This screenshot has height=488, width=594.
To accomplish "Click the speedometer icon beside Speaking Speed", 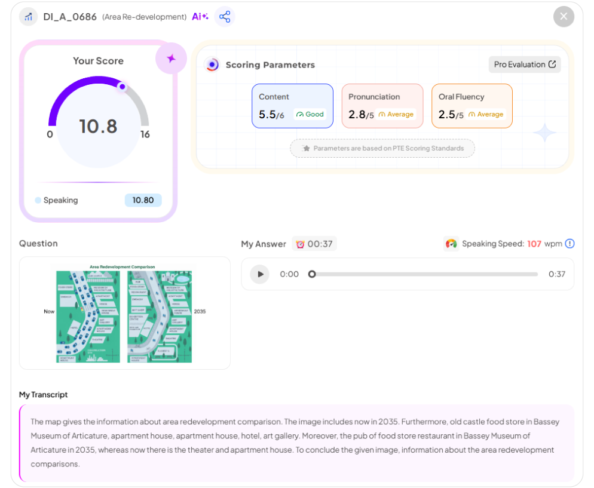I will point(451,244).
